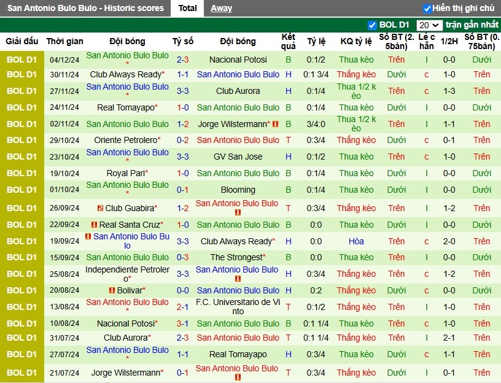Open the Club Aurora team on 27/11/24

(x=238, y=91)
